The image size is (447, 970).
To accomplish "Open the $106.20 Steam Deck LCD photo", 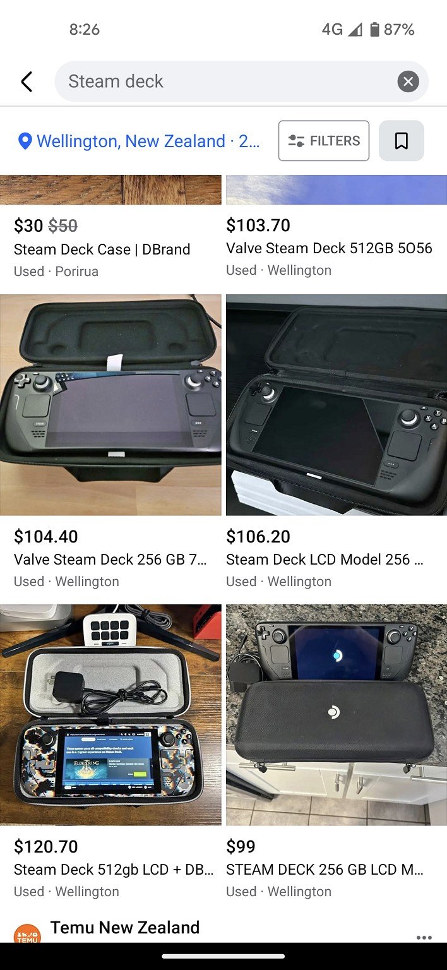I will coord(337,405).
